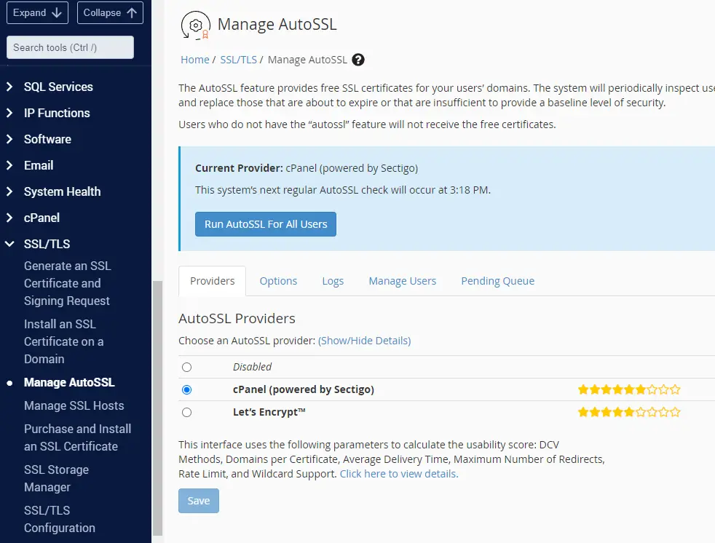
Task: Click the star rating beside Let's Encrypt
Action: pyautogui.click(x=629, y=411)
